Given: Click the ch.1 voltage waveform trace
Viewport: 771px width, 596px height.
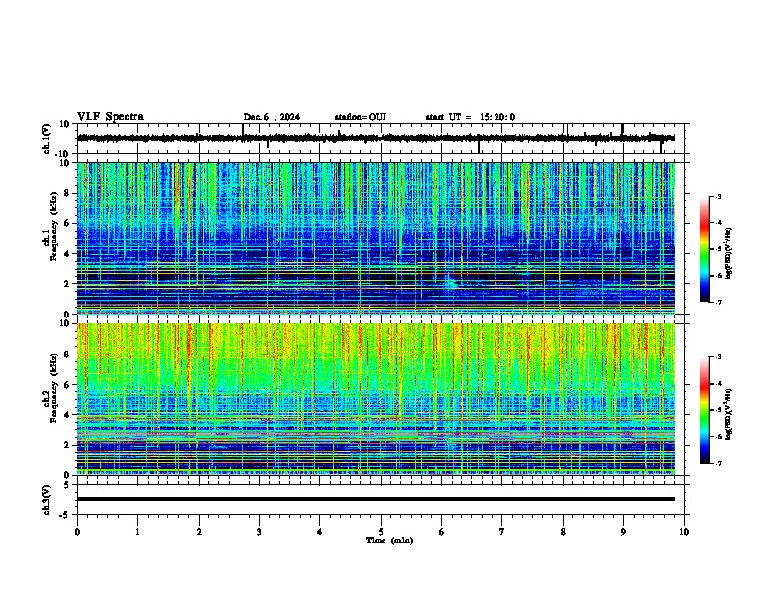Looking at the screenshot, I should point(376,138).
